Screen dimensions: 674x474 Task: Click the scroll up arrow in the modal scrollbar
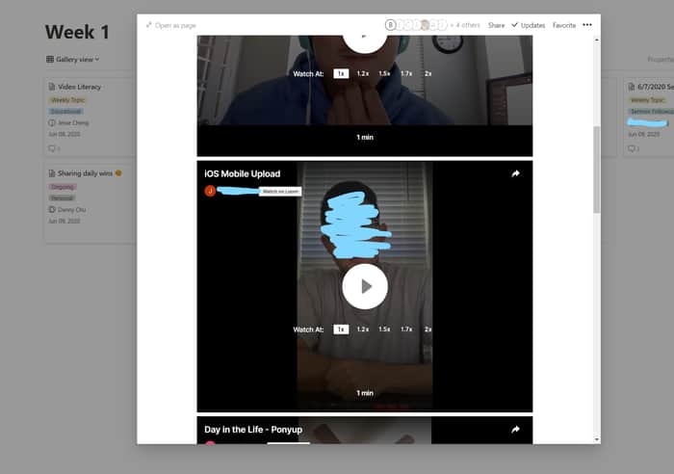(x=597, y=40)
